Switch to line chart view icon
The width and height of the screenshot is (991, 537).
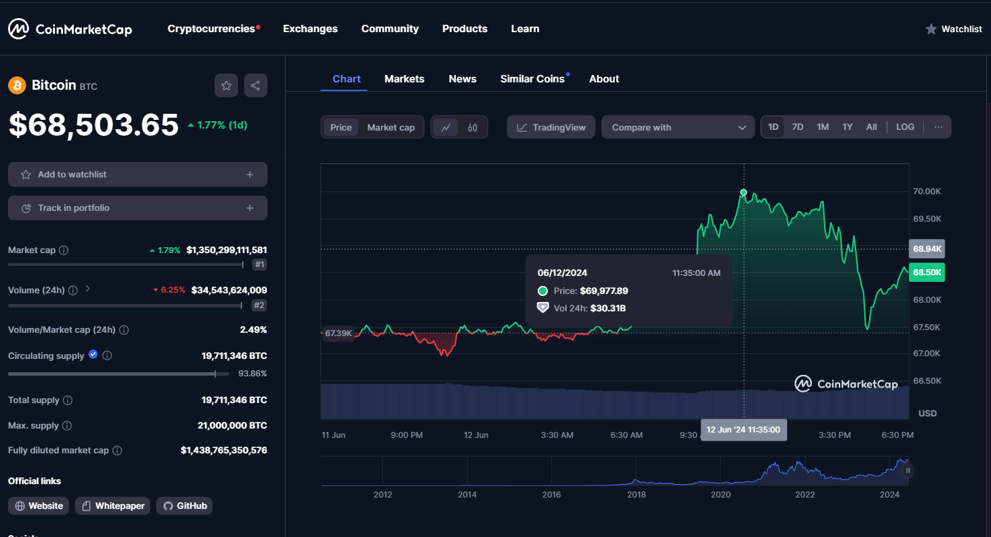coord(446,127)
